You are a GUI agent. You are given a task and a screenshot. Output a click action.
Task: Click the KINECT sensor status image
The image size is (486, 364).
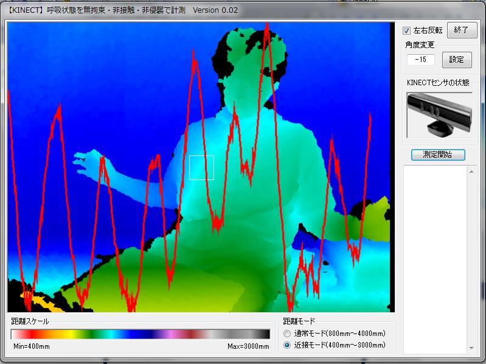point(440,115)
